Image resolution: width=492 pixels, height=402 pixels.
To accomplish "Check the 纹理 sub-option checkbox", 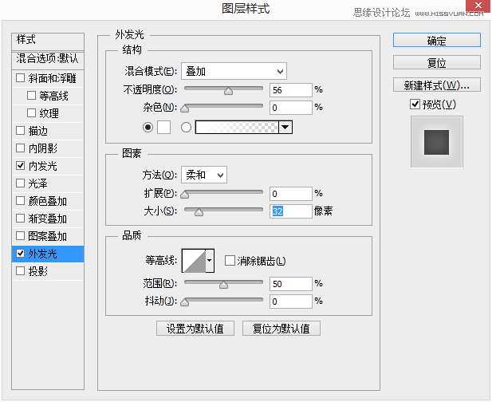I will tap(31, 113).
